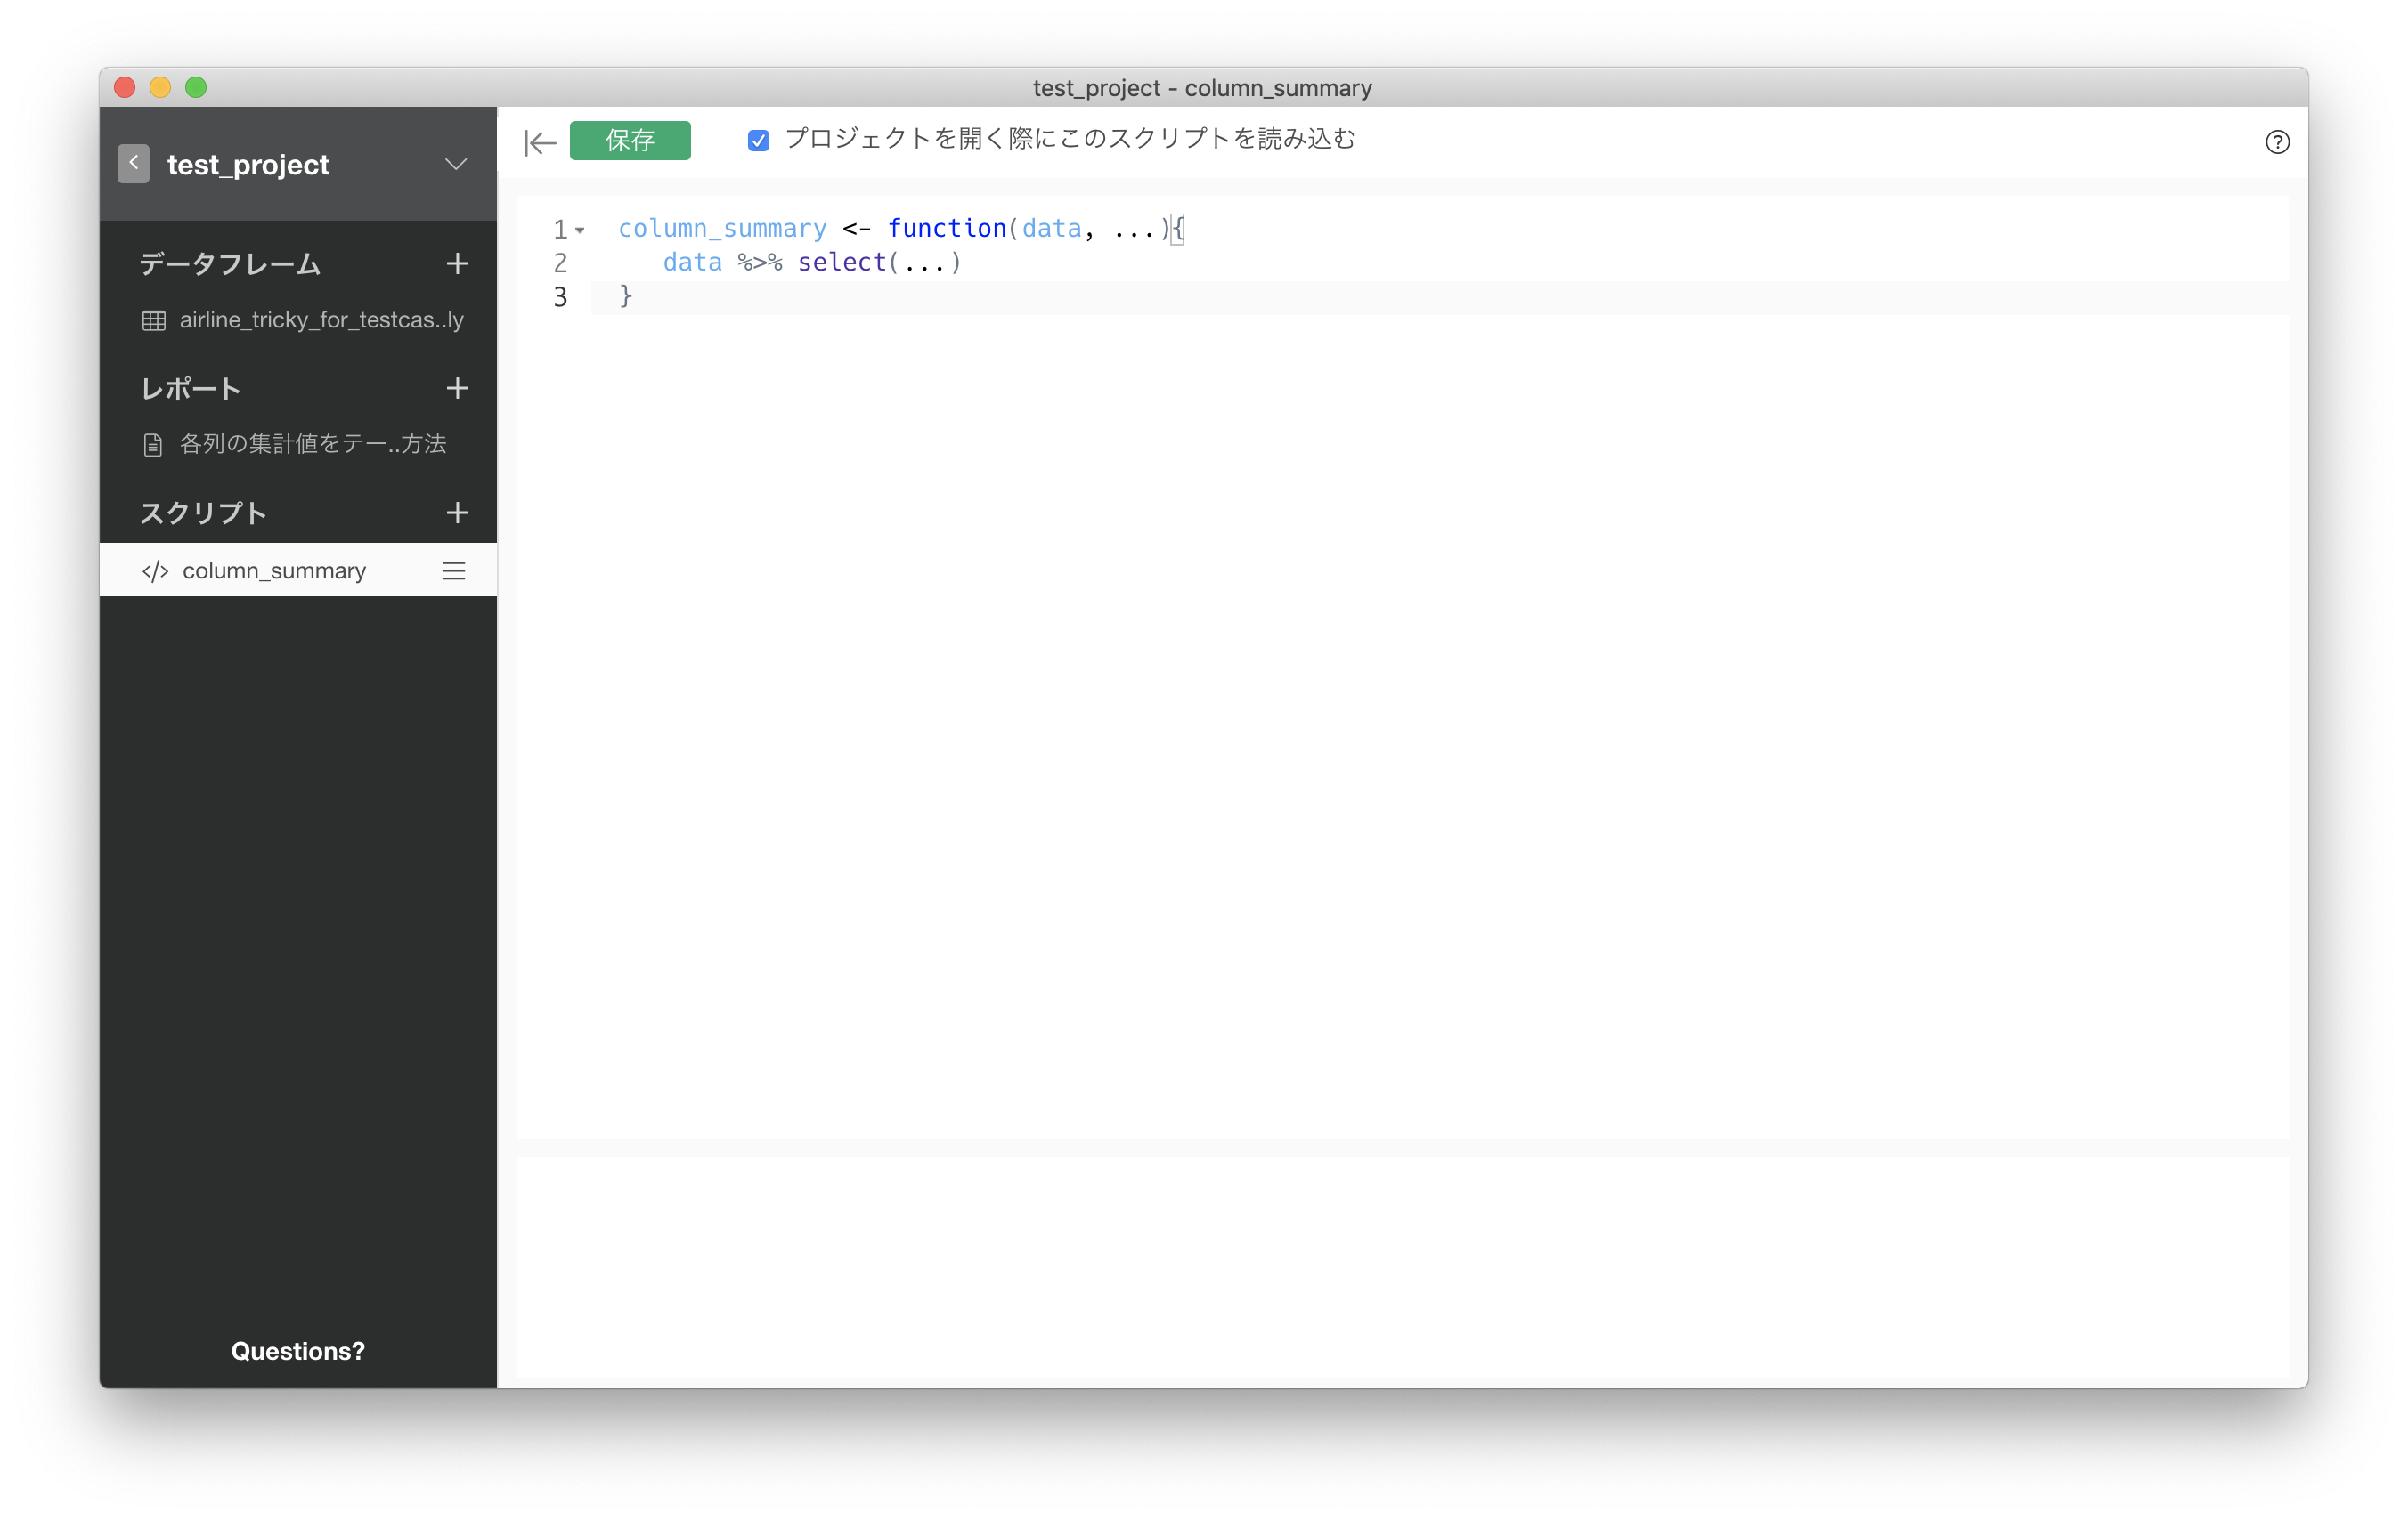Open the 各列の集計値をテー..方法 report
The image size is (2408, 1520).
312,444
